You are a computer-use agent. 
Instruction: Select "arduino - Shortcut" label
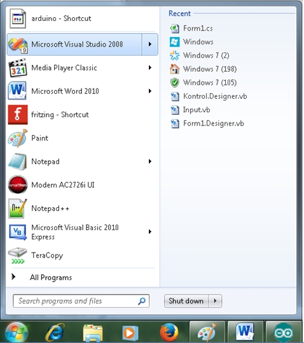(x=61, y=18)
